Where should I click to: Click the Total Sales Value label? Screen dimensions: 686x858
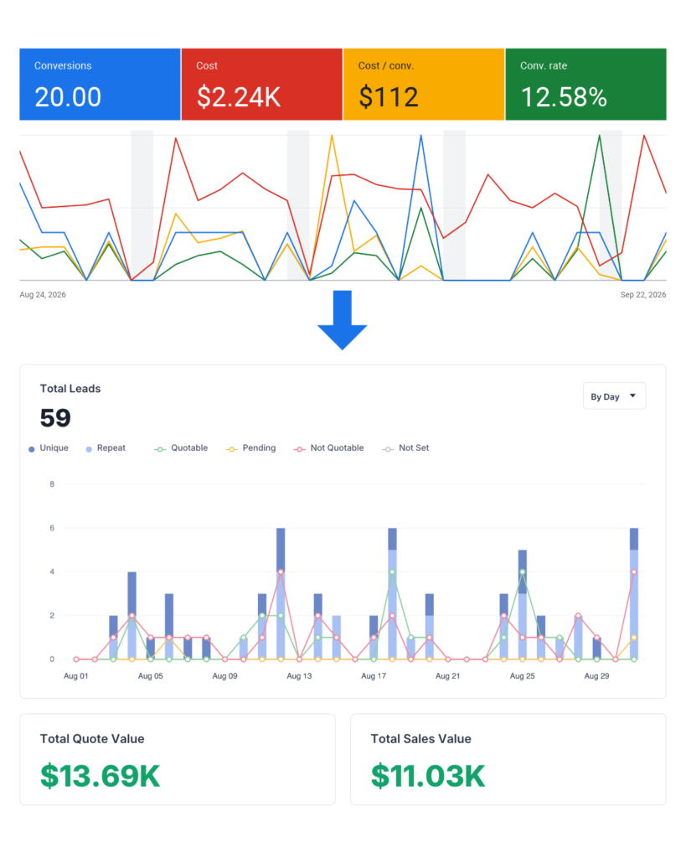[420, 739]
